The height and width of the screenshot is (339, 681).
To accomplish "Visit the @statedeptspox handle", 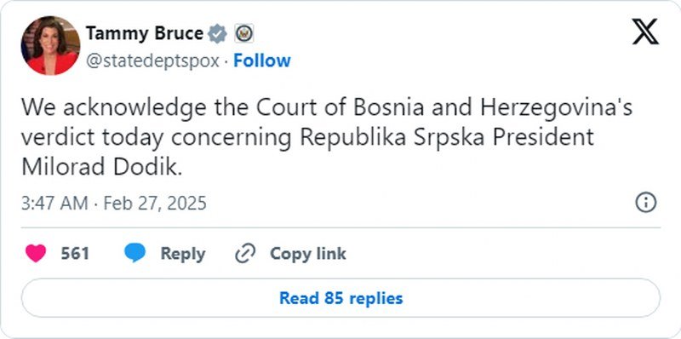I will (x=152, y=60).
